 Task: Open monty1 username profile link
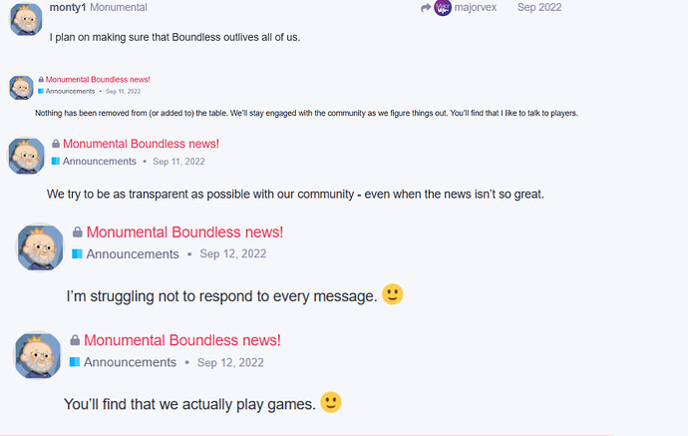pos(68,7)
